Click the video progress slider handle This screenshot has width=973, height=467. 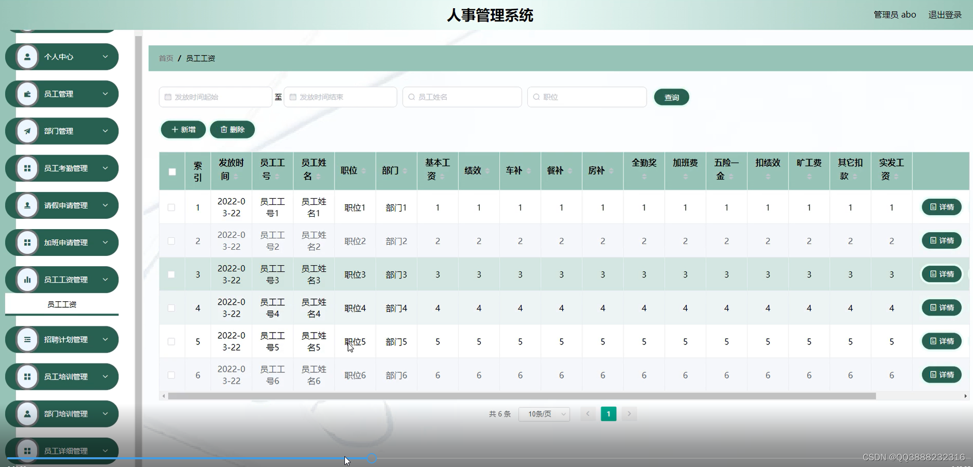click(372, 458)
